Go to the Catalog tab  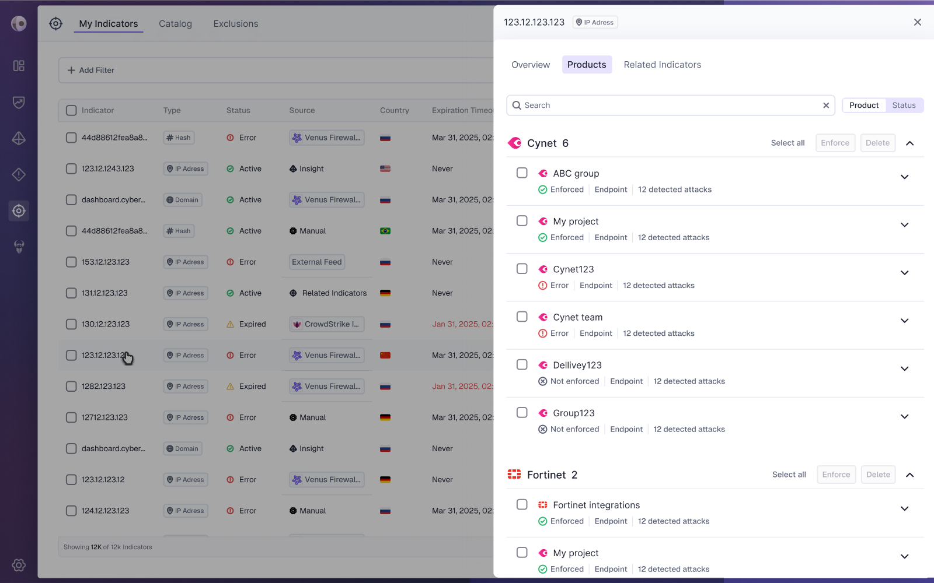click(x=175, y=24)
